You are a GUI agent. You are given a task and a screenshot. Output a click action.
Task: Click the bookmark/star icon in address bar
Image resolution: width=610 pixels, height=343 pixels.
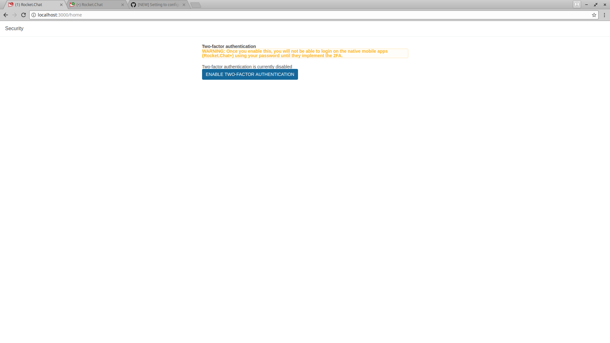[594, 15]
